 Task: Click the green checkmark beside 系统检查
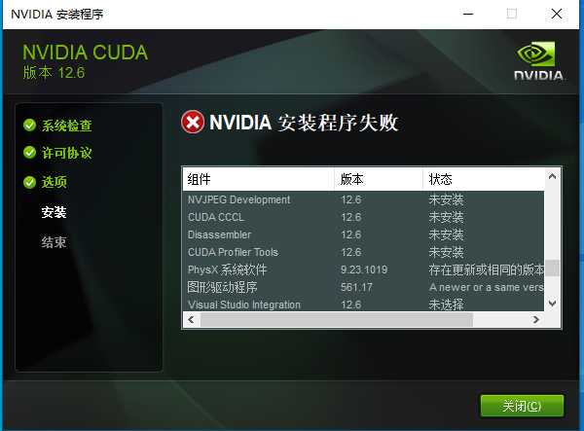(29, 126)
